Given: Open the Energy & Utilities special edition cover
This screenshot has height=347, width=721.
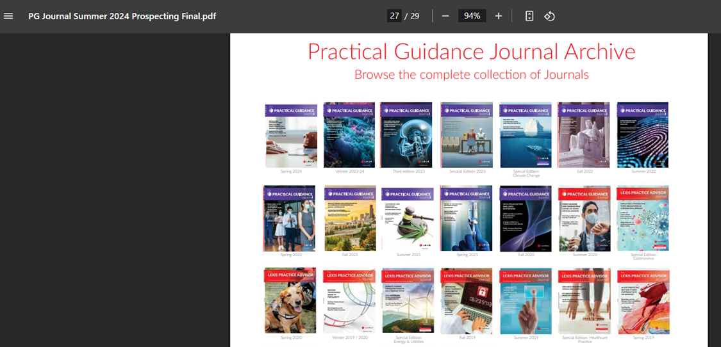Looking at the screenshot, I should pyautogui.click(x=408, y=302).
